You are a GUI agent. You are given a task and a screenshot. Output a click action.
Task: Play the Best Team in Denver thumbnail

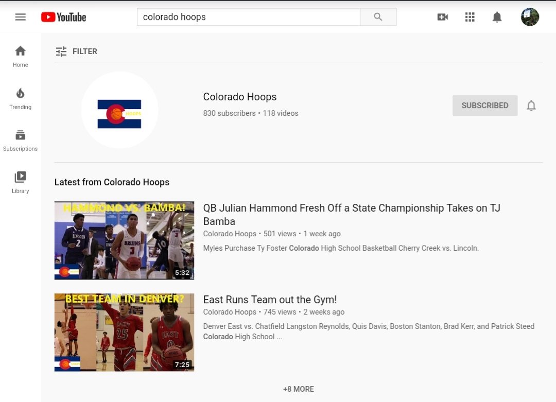(124, 332)
